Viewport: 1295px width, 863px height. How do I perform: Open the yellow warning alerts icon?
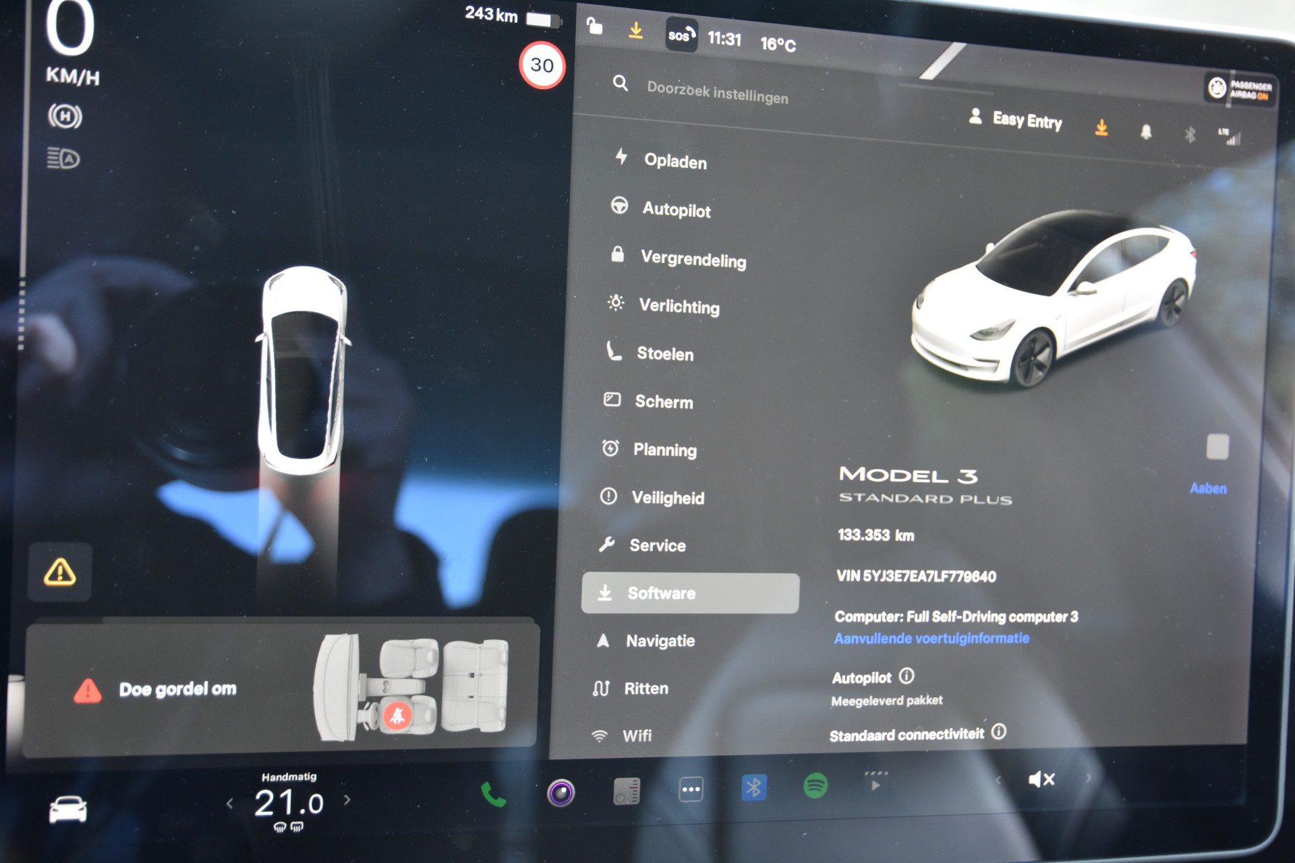coord(60,572)
